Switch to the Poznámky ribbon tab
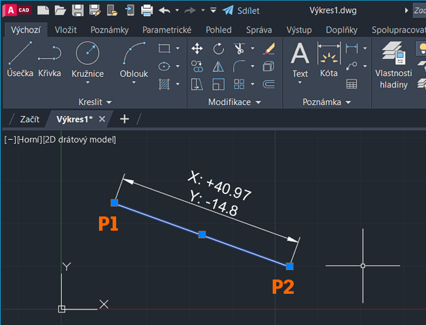Viewport: 426px width, 325px height. coord(109,30)
